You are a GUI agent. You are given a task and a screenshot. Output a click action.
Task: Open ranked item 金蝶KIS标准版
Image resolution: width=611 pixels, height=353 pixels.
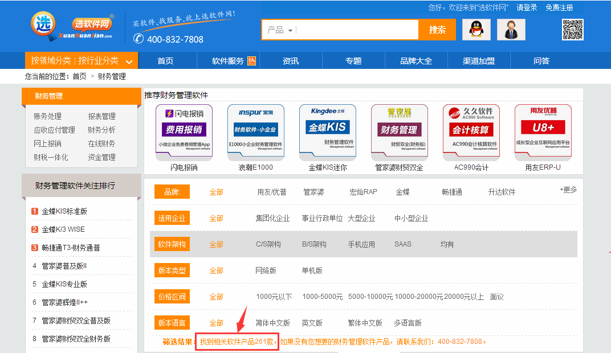[x=64, y=211]
